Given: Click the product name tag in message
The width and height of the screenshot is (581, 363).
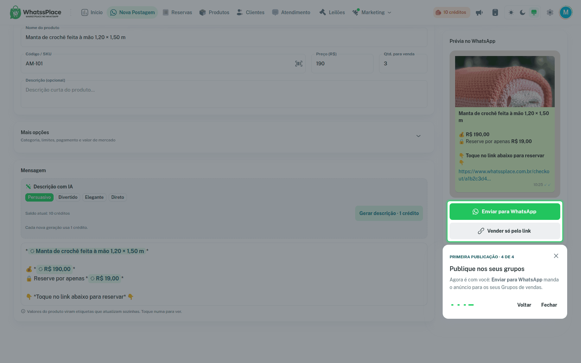Looking at the screenshot, I should [x=87, y=251].
